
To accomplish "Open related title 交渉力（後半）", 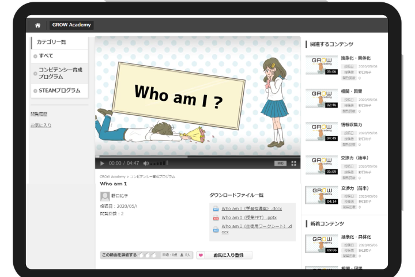I will pyautogui.click(x=354, y=158).
